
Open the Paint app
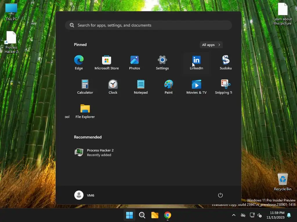coord(169,87)
